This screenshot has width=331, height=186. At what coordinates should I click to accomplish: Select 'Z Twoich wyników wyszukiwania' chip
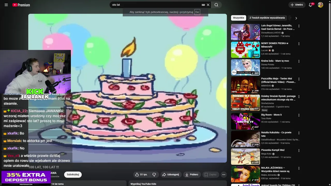tap(267, 18)
